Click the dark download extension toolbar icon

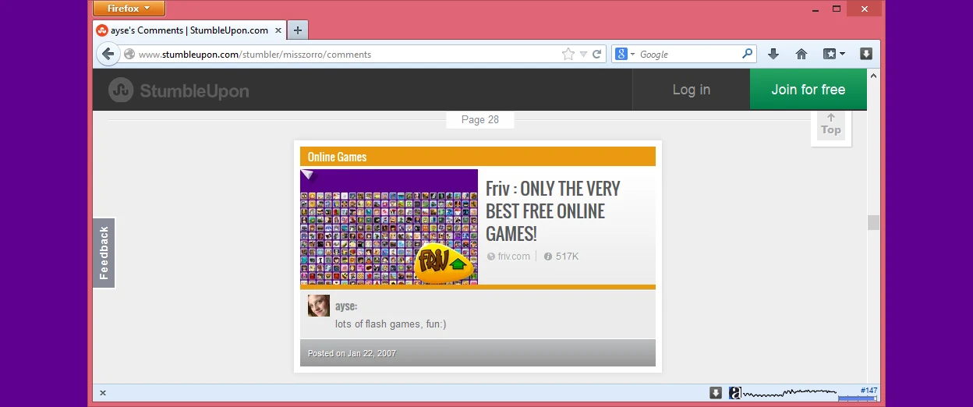866,54
